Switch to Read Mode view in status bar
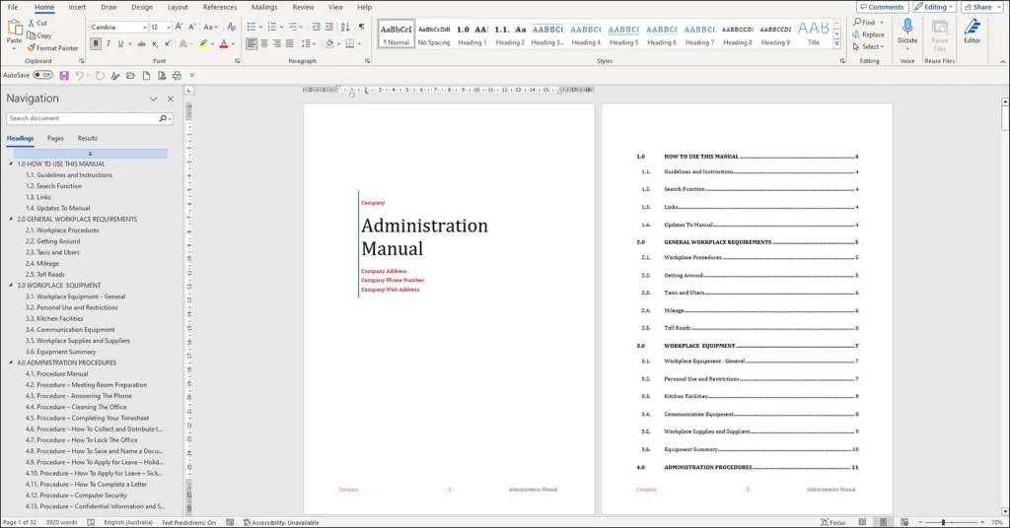The width and height of the screenshot is (1010, 528). coord(862,522)
